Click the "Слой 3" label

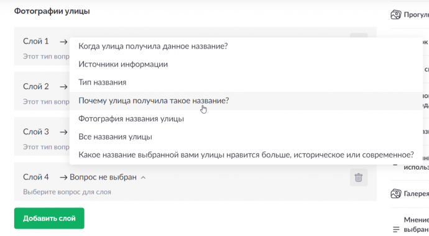pos(36,132)
